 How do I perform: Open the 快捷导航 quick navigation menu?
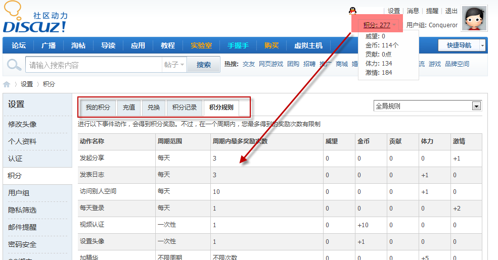click(459, 45)
